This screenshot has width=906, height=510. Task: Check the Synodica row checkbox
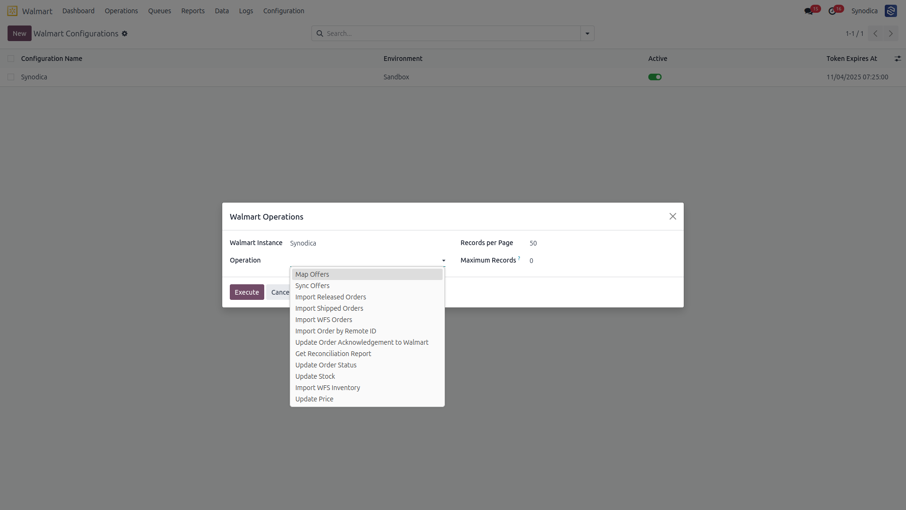(11, 77)
